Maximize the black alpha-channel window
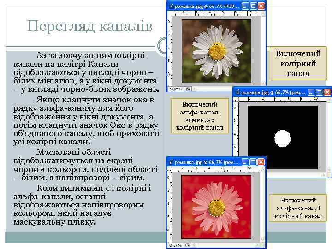This screenshot has width=332, height=249. coord(319,92)
